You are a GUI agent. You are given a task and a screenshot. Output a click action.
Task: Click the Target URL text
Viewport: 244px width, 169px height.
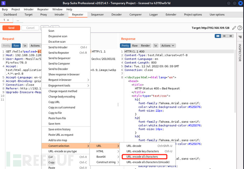[x=210, y=28]
